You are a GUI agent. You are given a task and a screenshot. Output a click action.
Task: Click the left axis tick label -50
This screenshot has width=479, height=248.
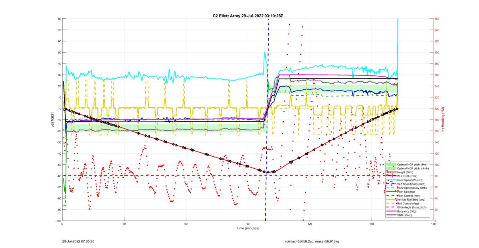tap(59, 165)
